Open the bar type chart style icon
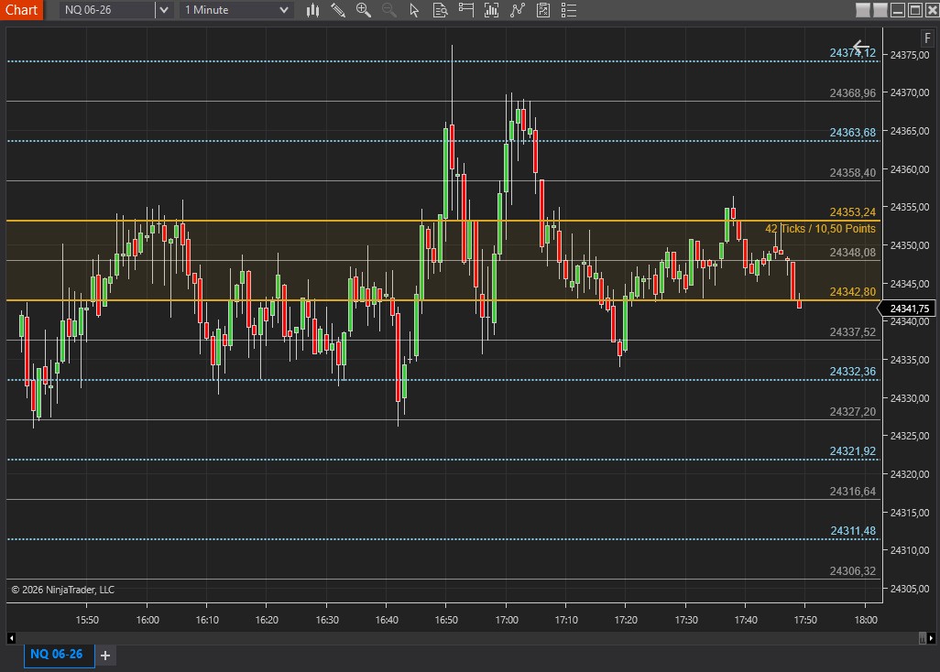This screenshot has height=672, width=940. (x=312, y=10)
